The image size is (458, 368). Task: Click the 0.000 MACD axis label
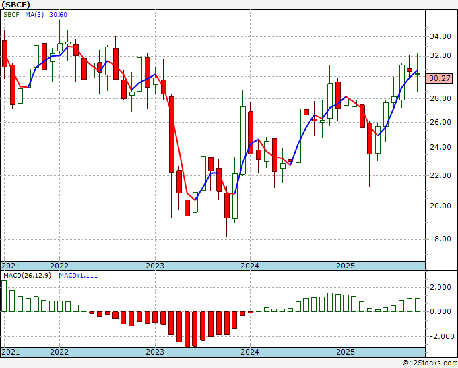pyautogui.click(x=442, y=312)
